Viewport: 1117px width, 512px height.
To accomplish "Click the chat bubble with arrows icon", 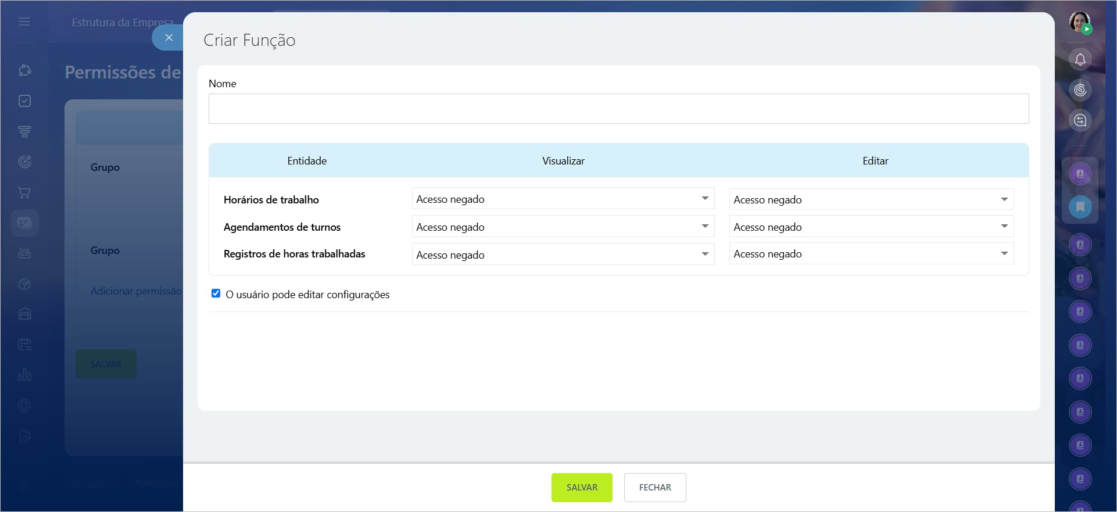I will click(1080, 120).
